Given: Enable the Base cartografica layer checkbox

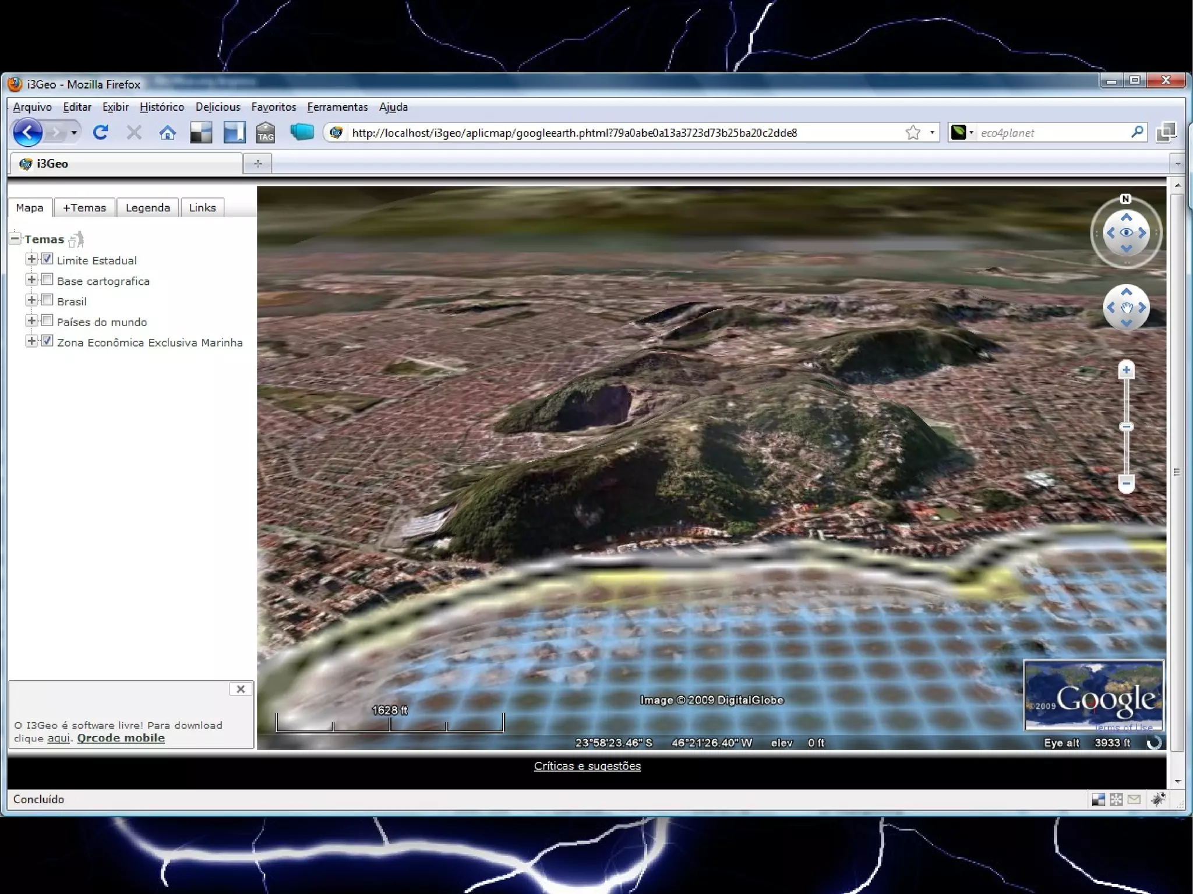Looking at the screenshot, I should tap(48, 280).
